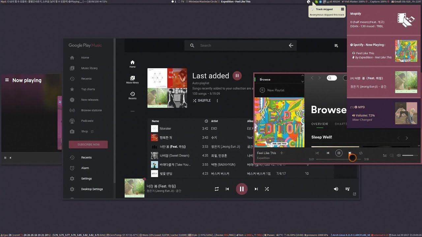Select Browse in Spotify sidebar
The image size is (422, 237).
tap(265, 79)
